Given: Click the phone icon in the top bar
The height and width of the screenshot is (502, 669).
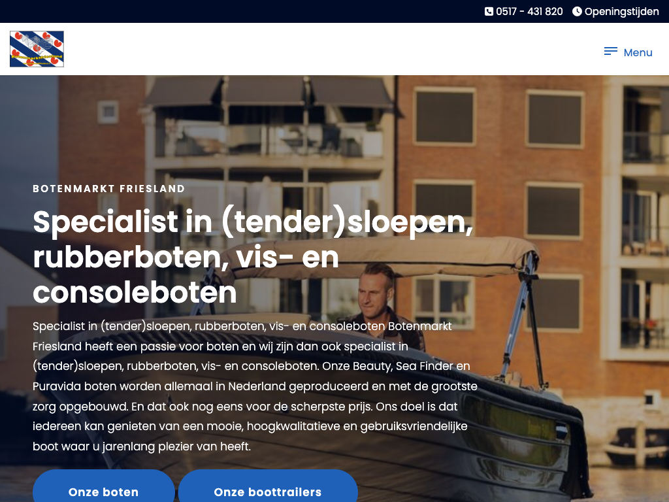Looking at the screenshot, I should pyautogui.click(x=489, y=12).
